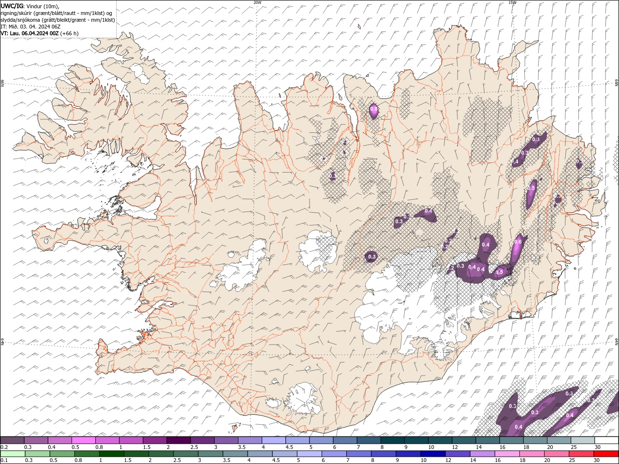Click the 'VT: Lau. 06.04.2024 00Z (+66 h)' line
The height and width of the screenshot is (464, 619).
[x=40, y=33]
